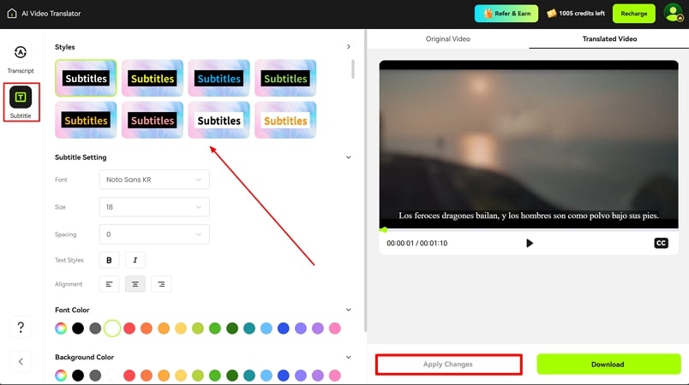Choose teal font color
This screenshot has width=689, height=385.
(249, 328)
